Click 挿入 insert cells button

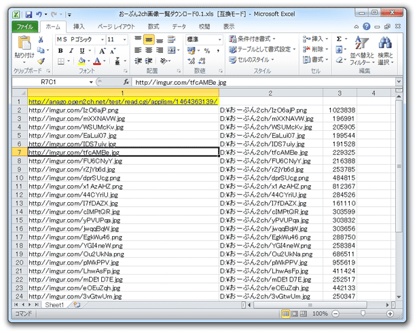315,39
